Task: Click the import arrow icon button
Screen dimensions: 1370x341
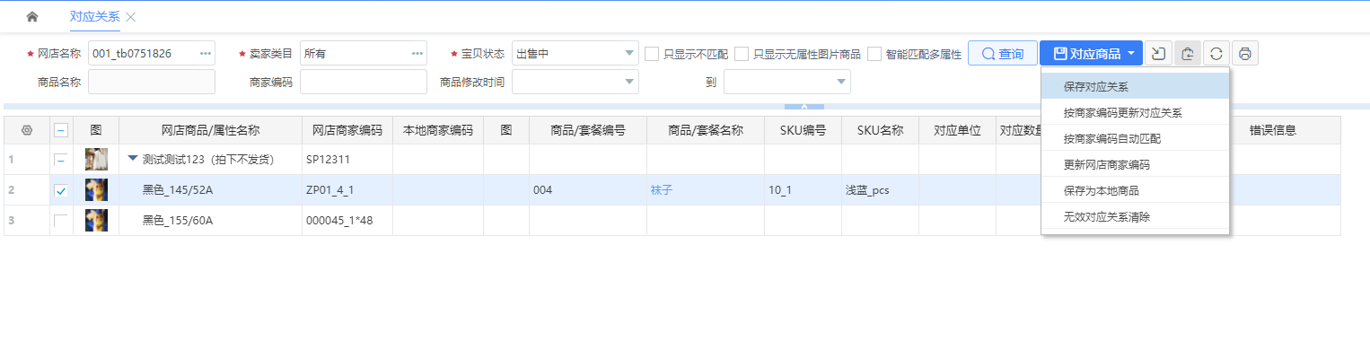Action: point(1158,54)
